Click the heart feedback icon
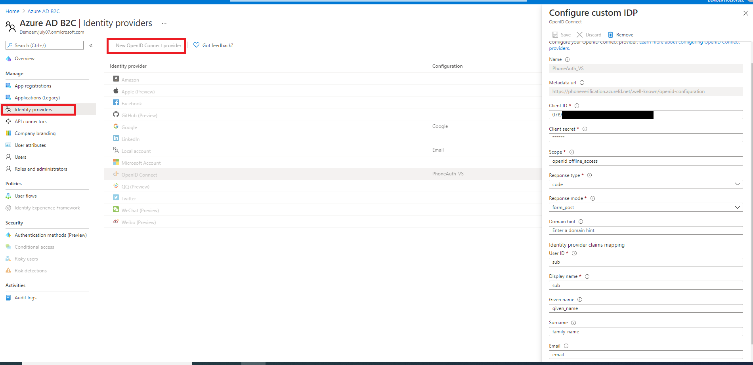Viewport: 753px width, 365px height. [196, 45]
